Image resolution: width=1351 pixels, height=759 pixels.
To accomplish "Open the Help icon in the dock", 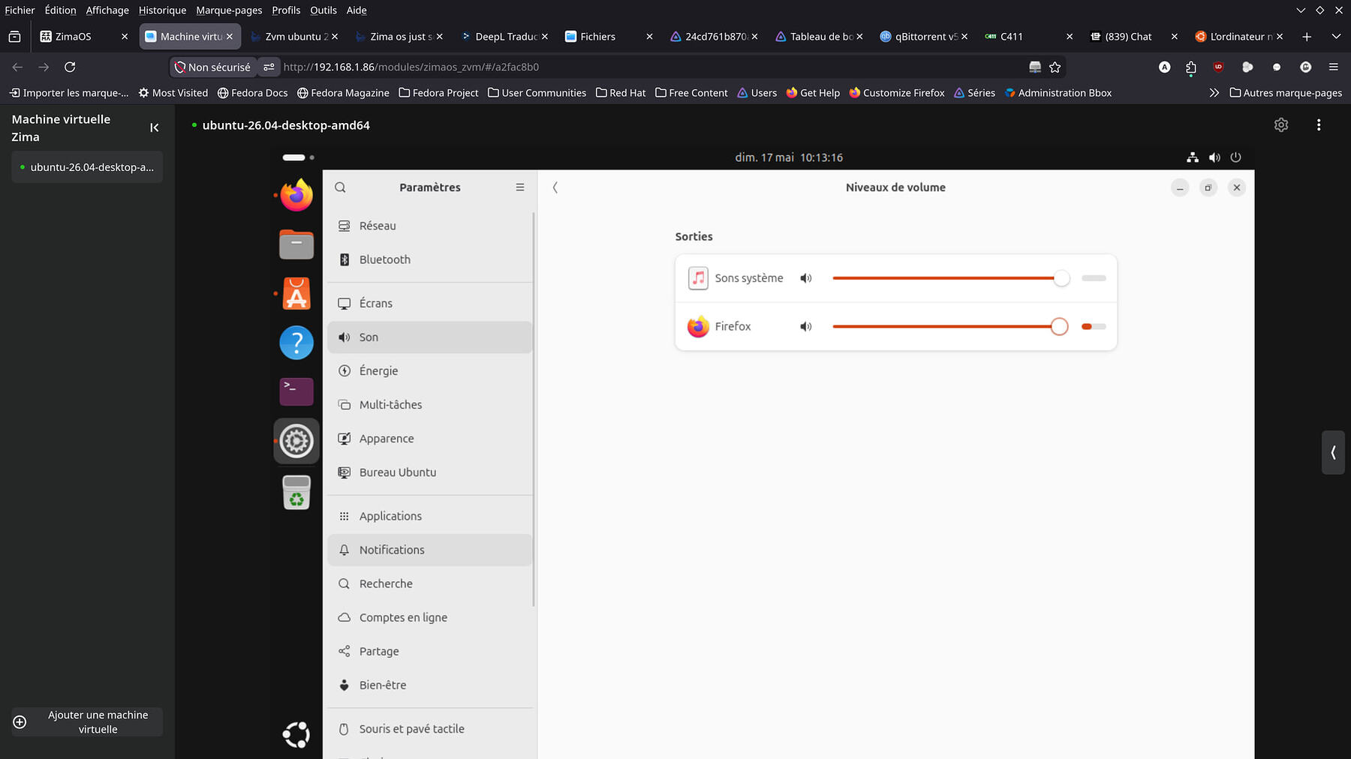I will point(296,343).
